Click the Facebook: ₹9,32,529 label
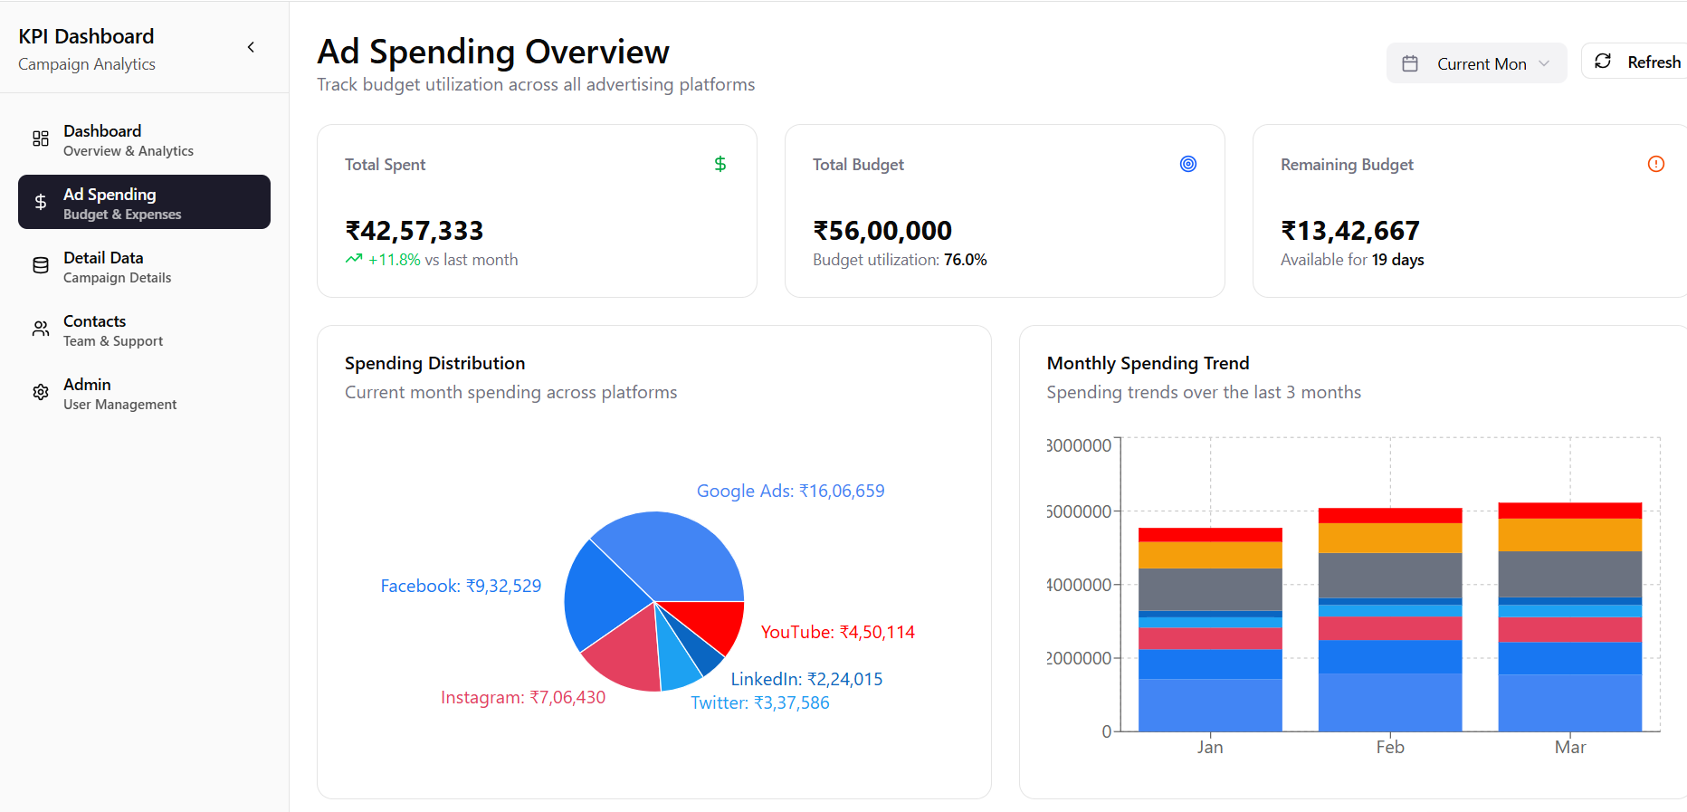The width and height of the screenshot is (1687, 812). tap(461, 586)
